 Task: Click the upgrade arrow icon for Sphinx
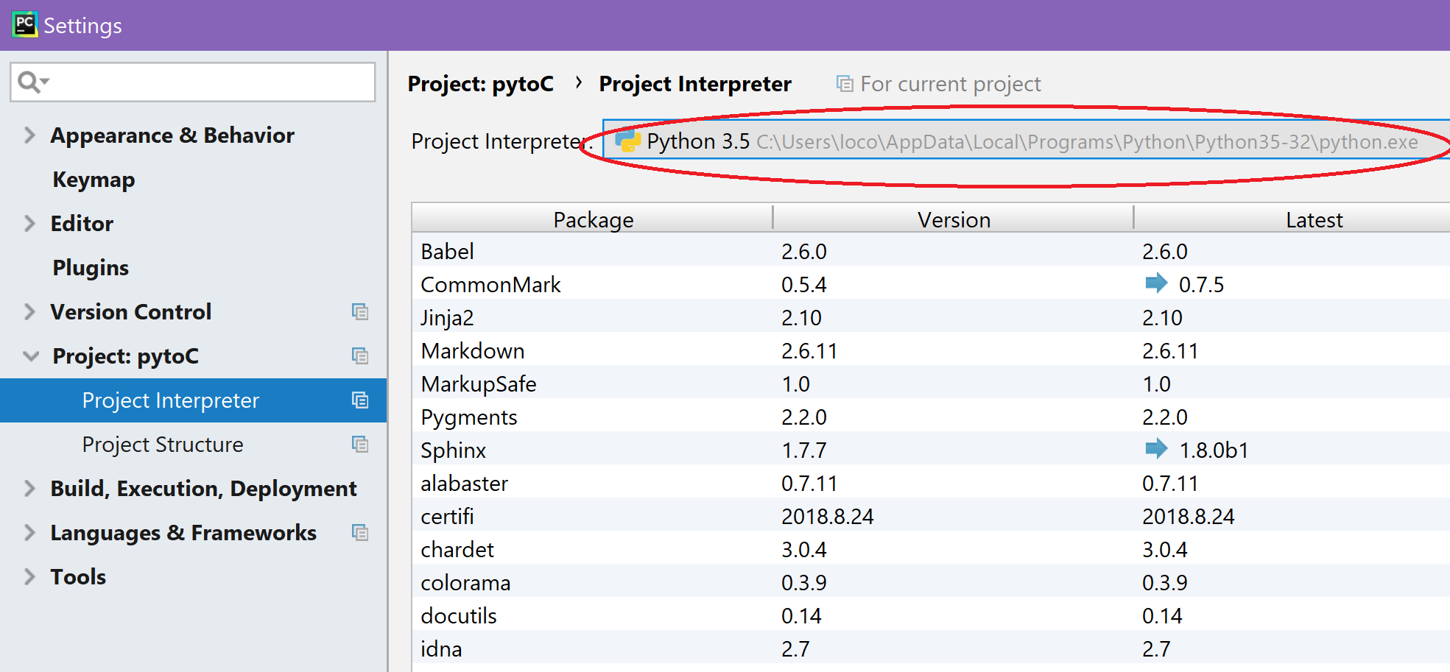[1156, 448]
